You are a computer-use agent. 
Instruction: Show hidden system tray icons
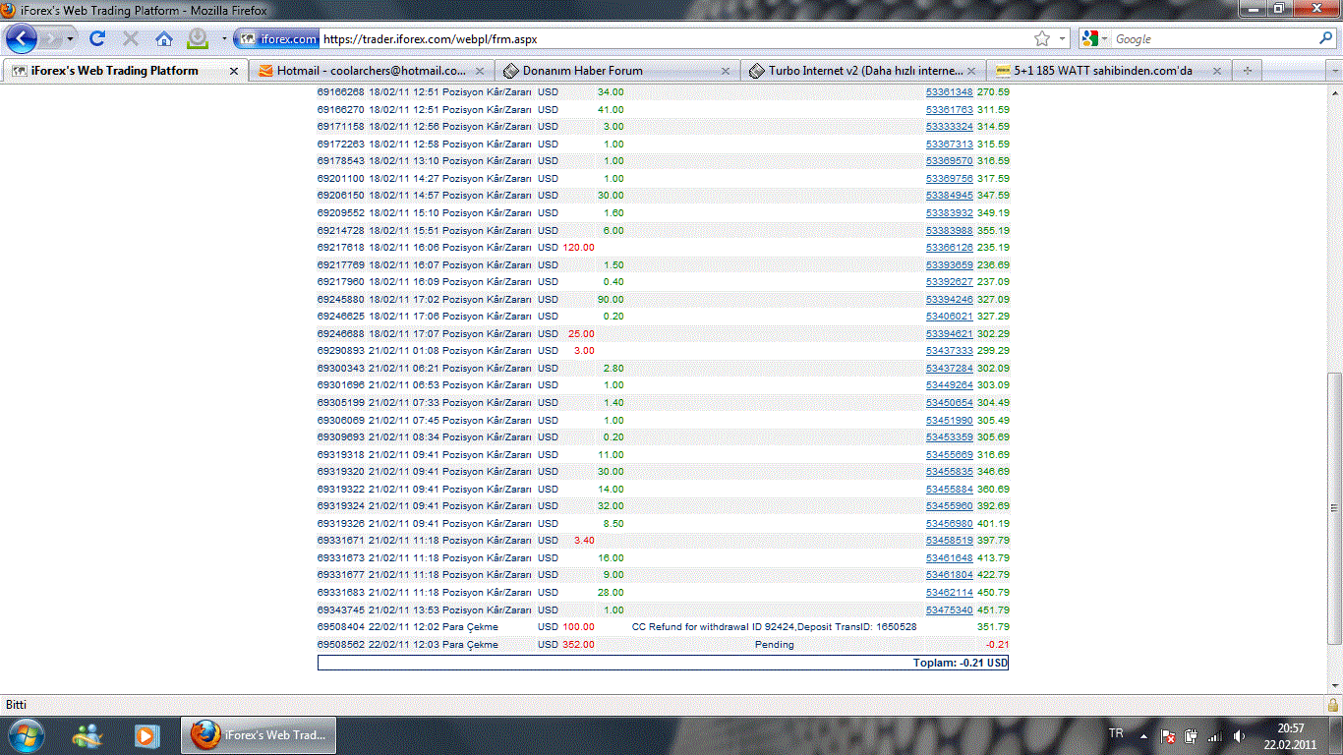coord(1142,735)
